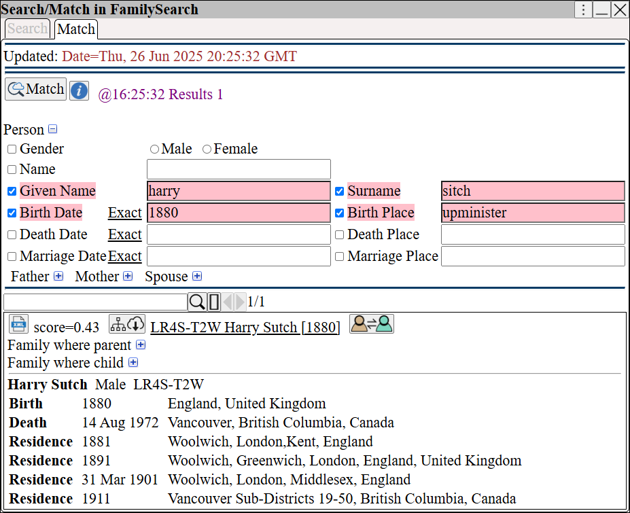Expand Family where child
The image size is (630, 513).
click(133, 362)
